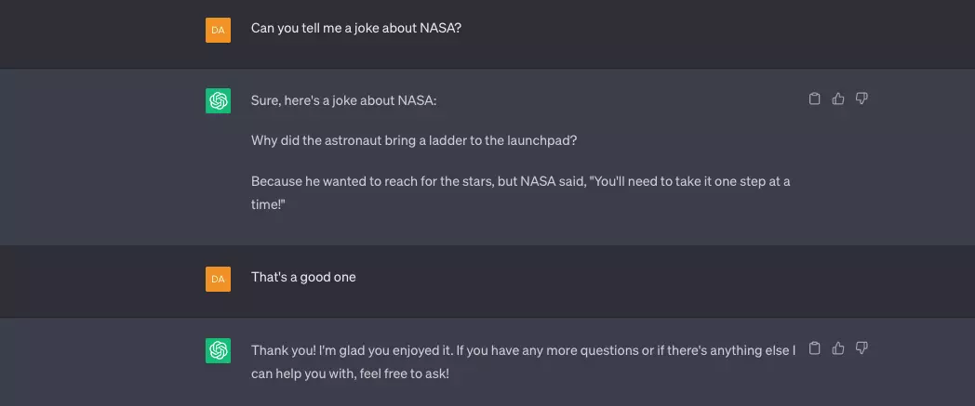Click the ChatGPT logo beside "Thank you!"
The width and height of the screenshot is (975, 406).
point(218,350)
